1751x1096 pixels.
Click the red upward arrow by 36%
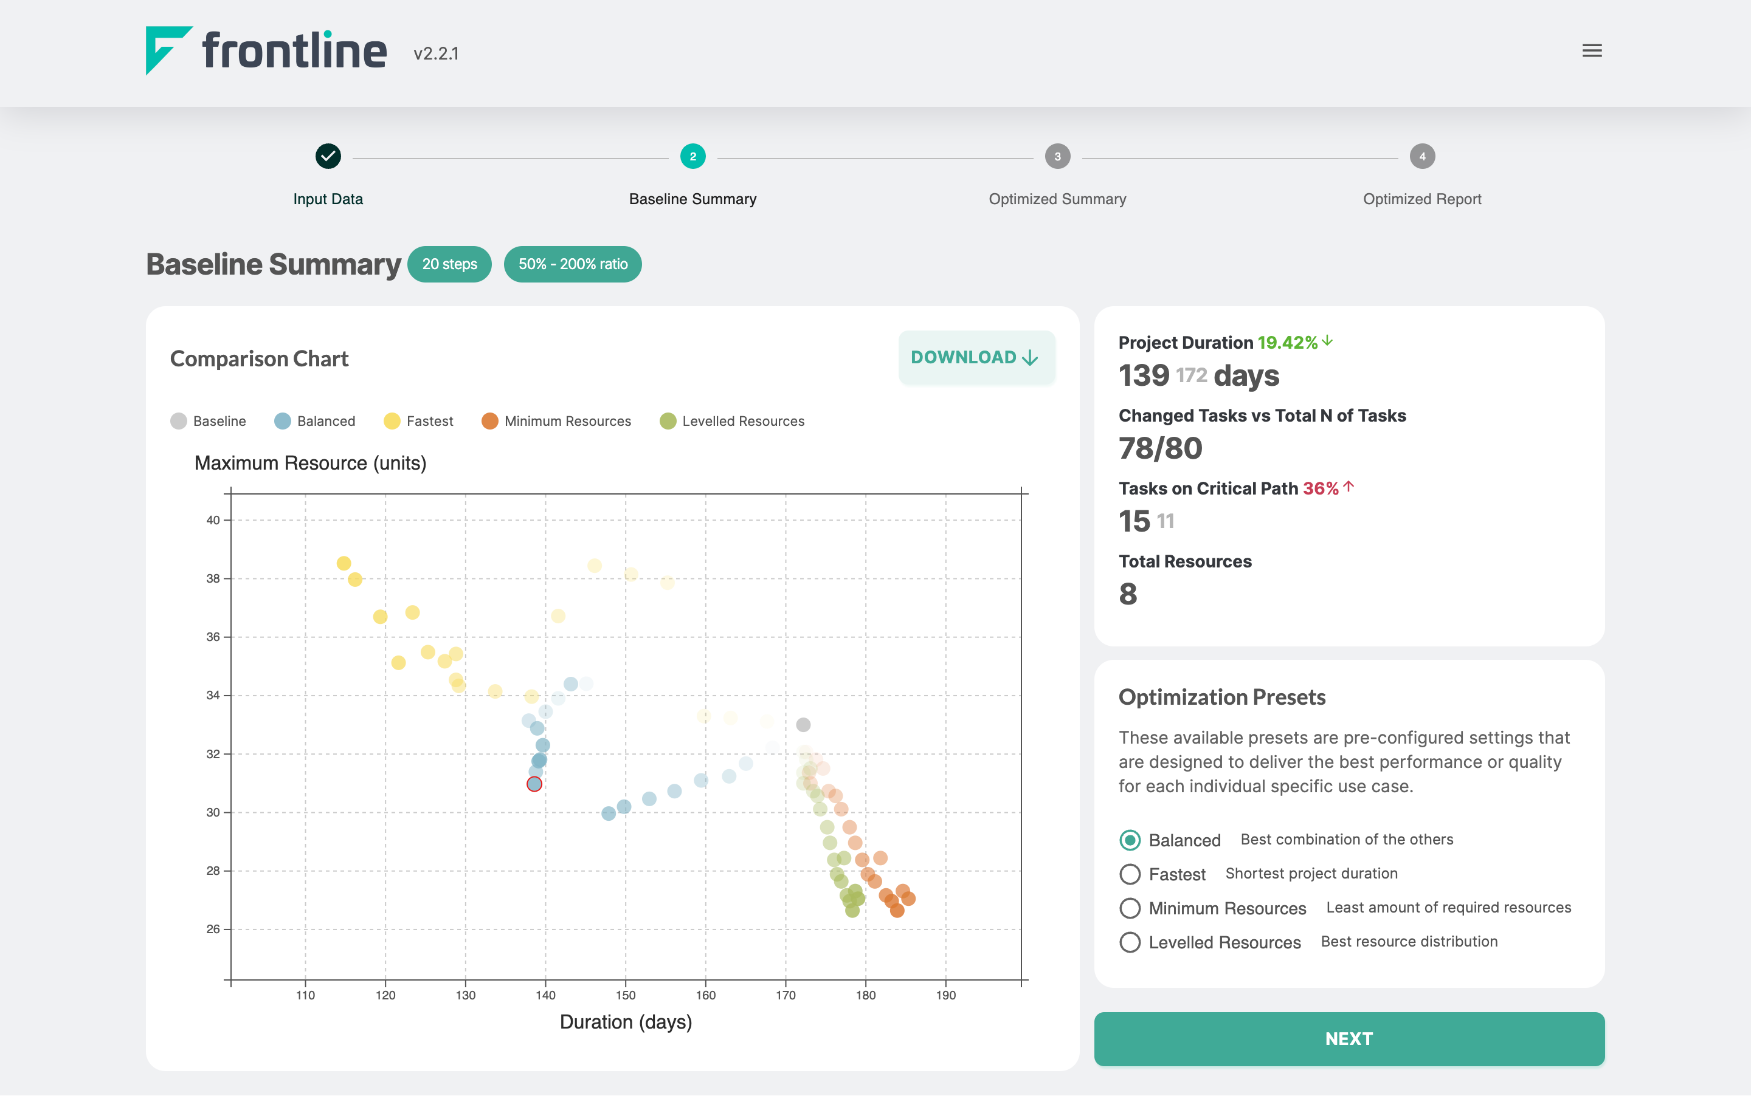pyautogui.click(x=1355, y=488)
